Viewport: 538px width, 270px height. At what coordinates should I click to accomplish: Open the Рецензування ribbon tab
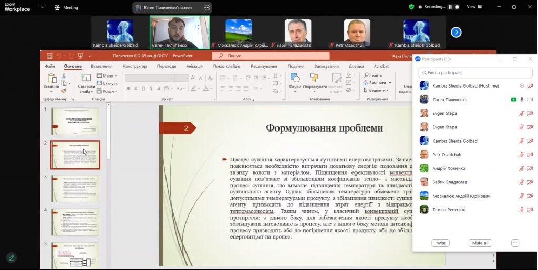(264, 66)
